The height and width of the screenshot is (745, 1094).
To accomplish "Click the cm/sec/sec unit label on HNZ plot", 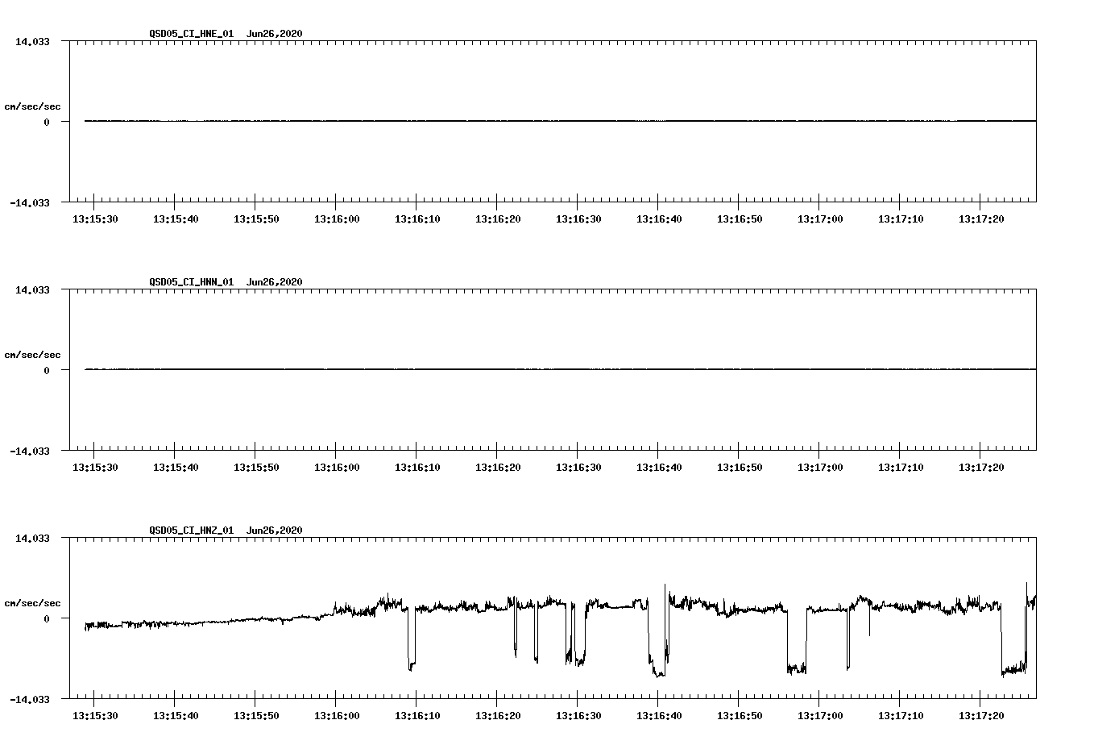I will click(32, 603).
